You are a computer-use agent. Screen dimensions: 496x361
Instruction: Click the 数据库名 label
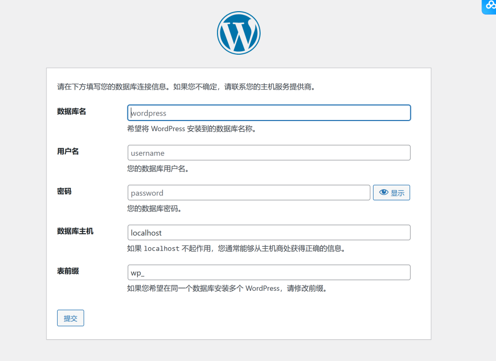click(x=72, y=111)
